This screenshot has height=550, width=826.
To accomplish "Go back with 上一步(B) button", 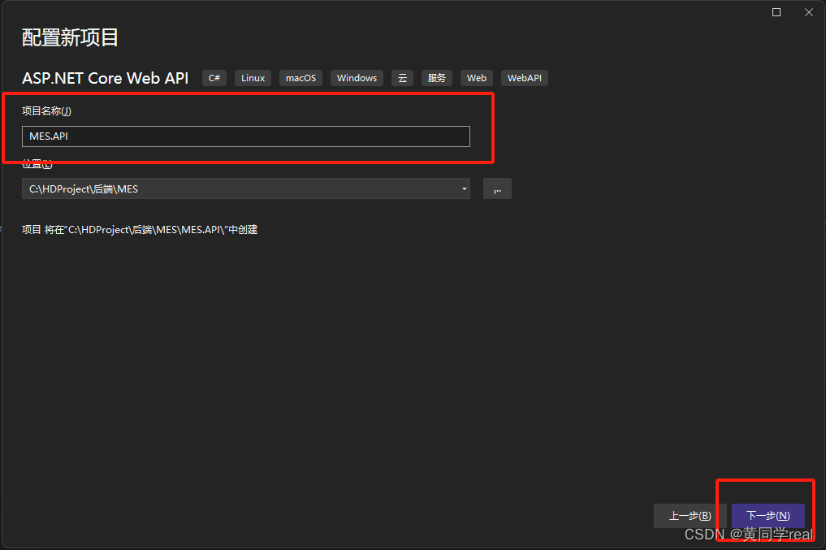I will click(x=690, y=516).
